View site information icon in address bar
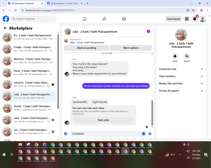The width and height of the screenshot is (211, 168). click(x=22, y=10)
